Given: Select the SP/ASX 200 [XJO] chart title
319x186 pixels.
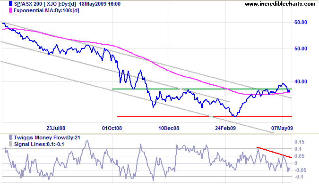Looking at the screenshot, I should [67, 4].
